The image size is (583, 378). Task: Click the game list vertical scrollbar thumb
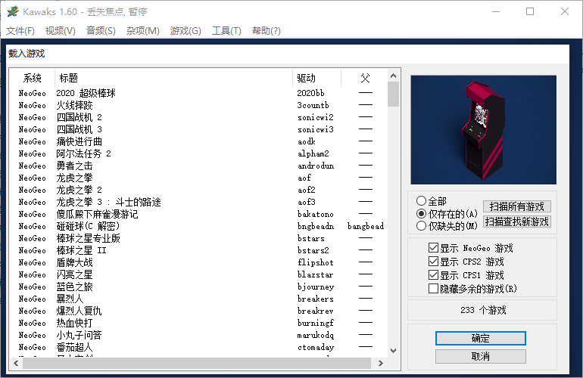(x=393, y=95)
